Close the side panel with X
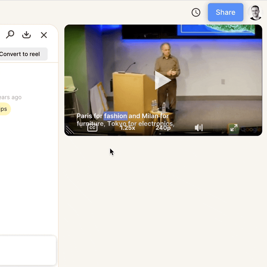267x267 pixels. point(44,35)
